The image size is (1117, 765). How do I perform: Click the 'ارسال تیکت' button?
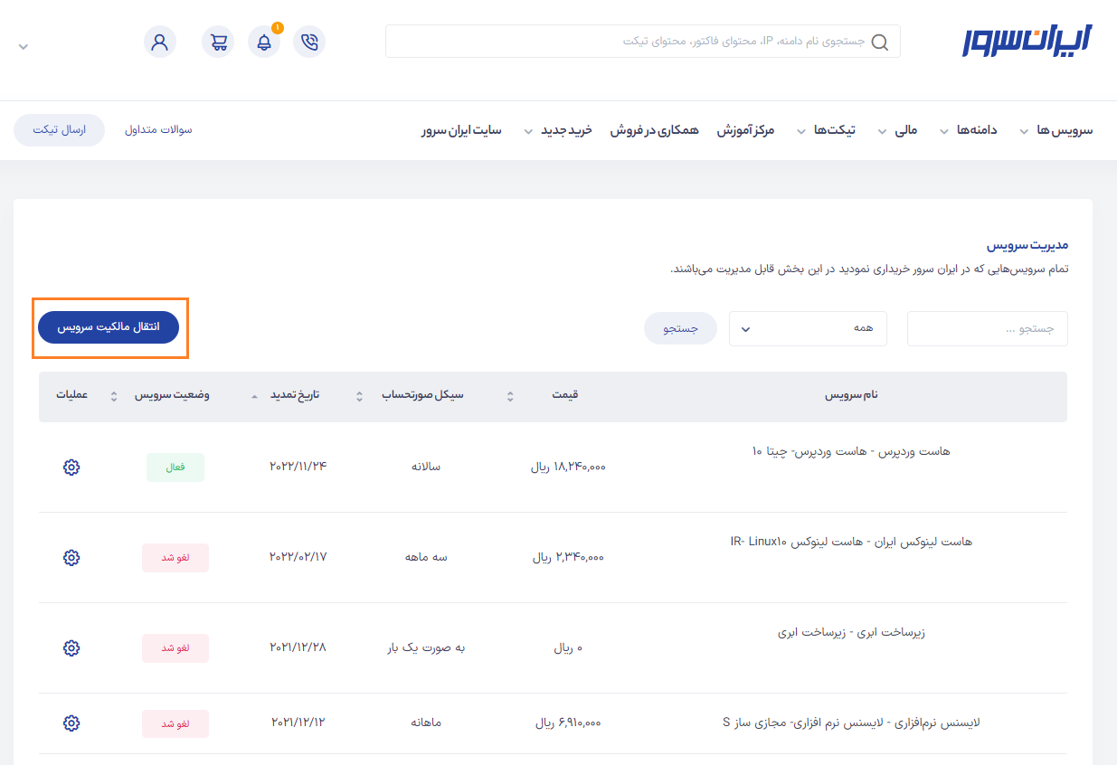(x=59, y=130)
